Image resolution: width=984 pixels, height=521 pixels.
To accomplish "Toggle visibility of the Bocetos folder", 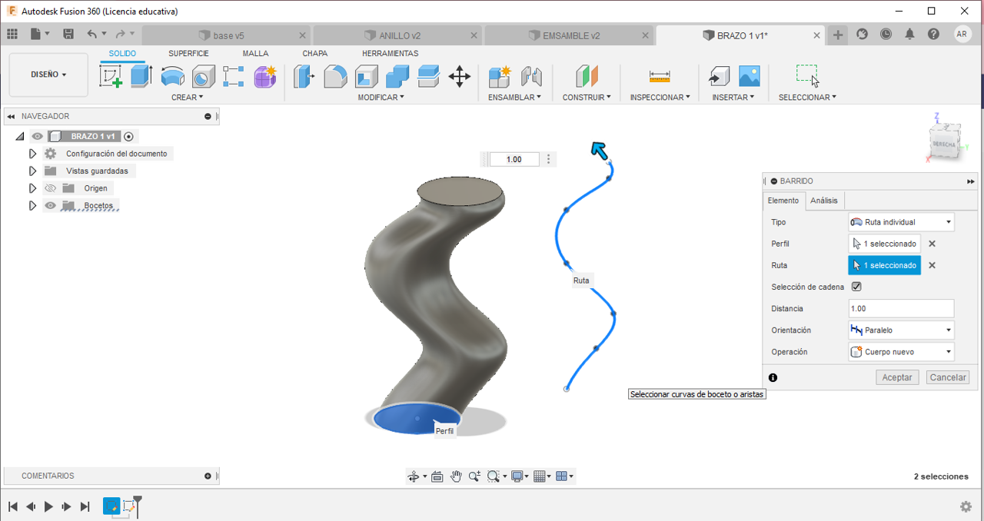I will 51,205.
